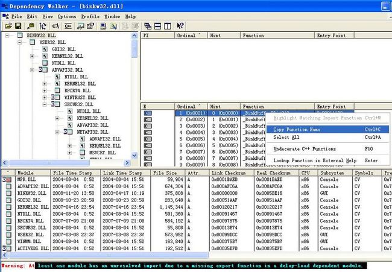The height and width of the screenshot is (272, 392).
Task: Open the Window menu
Action: coord(112,16)
